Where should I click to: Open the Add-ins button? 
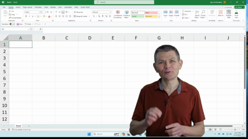[x=220, y=13]
